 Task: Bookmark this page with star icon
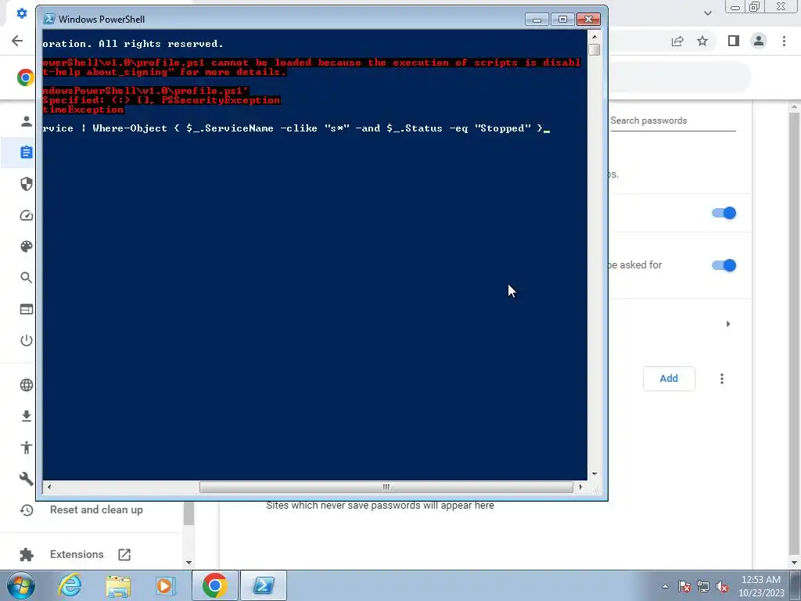click(x=702, y=41)
